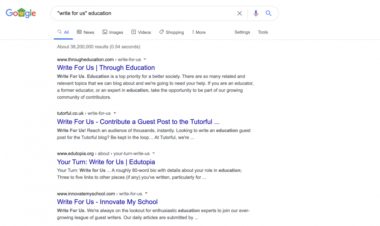
Task: Open the More search categories menu
Action: pyautogui.click(x=199, y=32)
